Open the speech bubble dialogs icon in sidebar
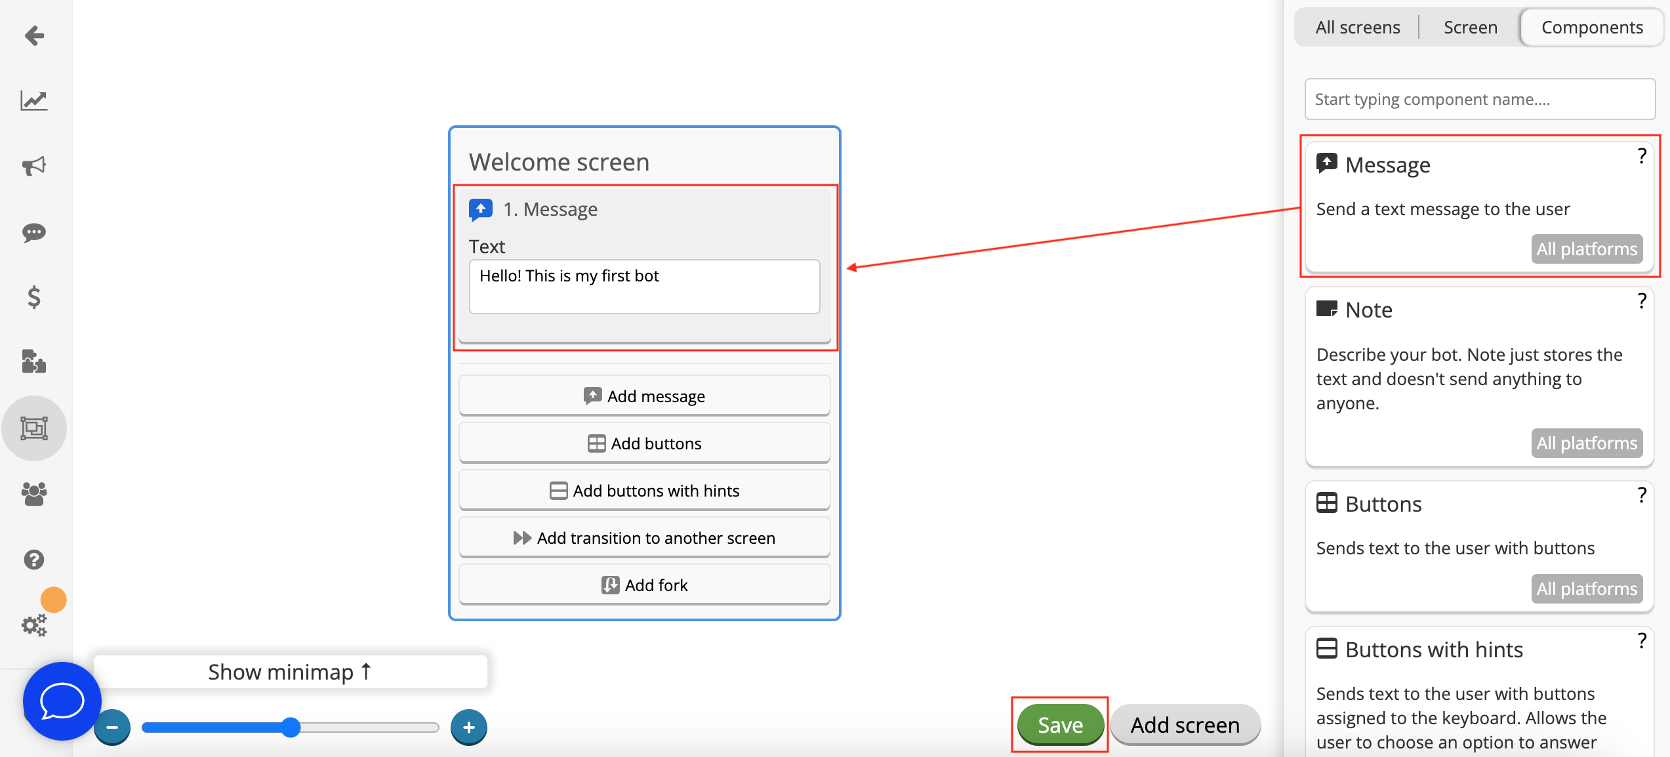 pyautogui.click(x=34, y=232)
